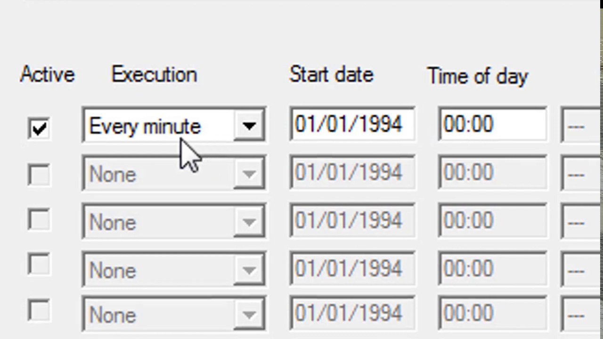Open the fifth row Execution dropdown arrow

(249, 315)
